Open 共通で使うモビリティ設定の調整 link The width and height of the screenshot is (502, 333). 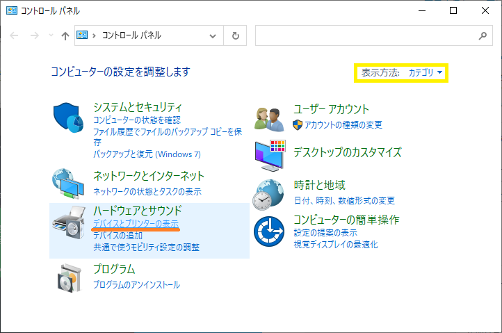pyautogui.click(x=146, y=247)
